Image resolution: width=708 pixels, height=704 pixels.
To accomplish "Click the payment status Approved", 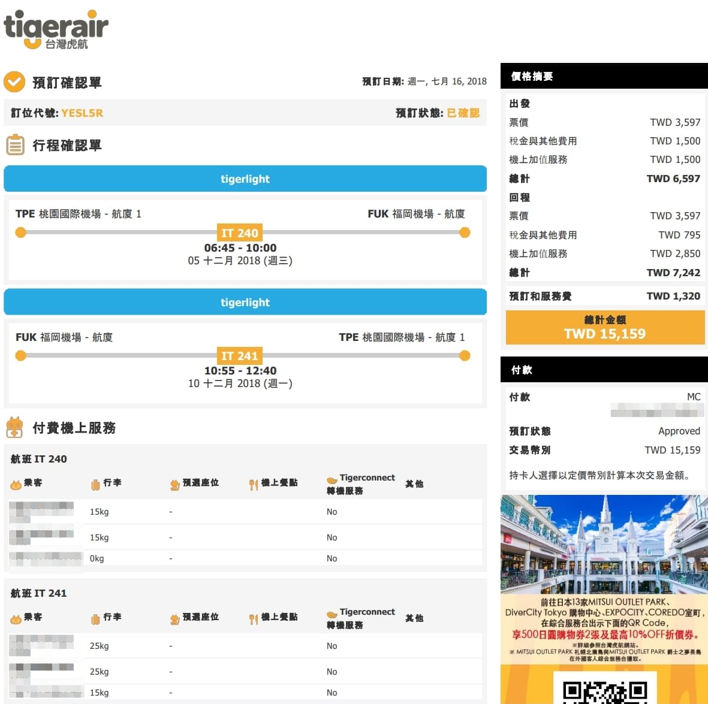I will (679, 431).
